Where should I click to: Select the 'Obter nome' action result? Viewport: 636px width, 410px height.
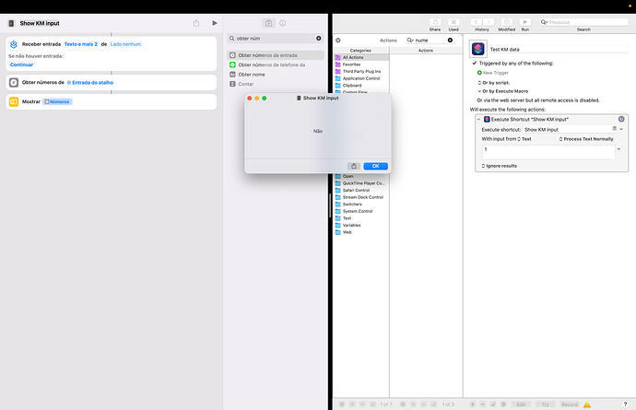point(276,75)
